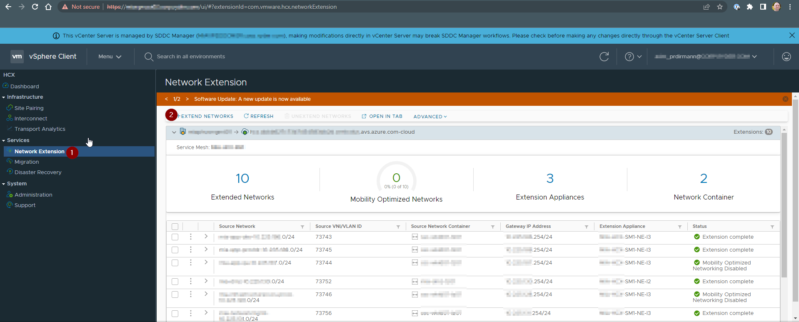The image size is (799, 322).
Task: Open the Menu dropdown in header
Action: click(x=110, y=57)
